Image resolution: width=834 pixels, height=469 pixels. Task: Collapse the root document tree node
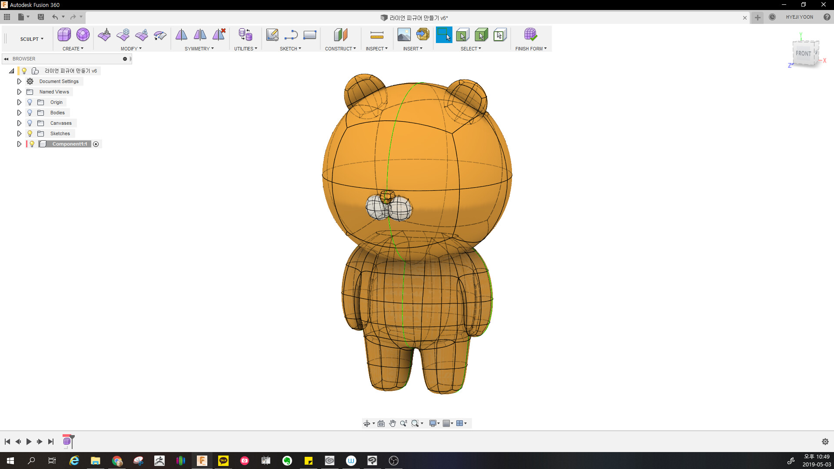tap(12, 71)
